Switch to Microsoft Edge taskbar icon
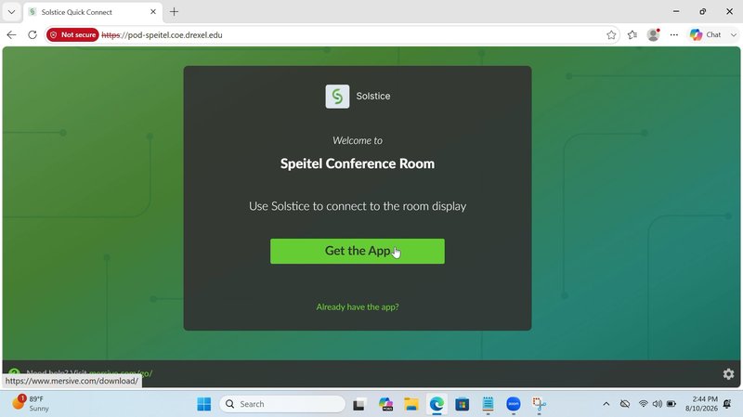Screen dimensions: 743x417 tap(437, 404)
